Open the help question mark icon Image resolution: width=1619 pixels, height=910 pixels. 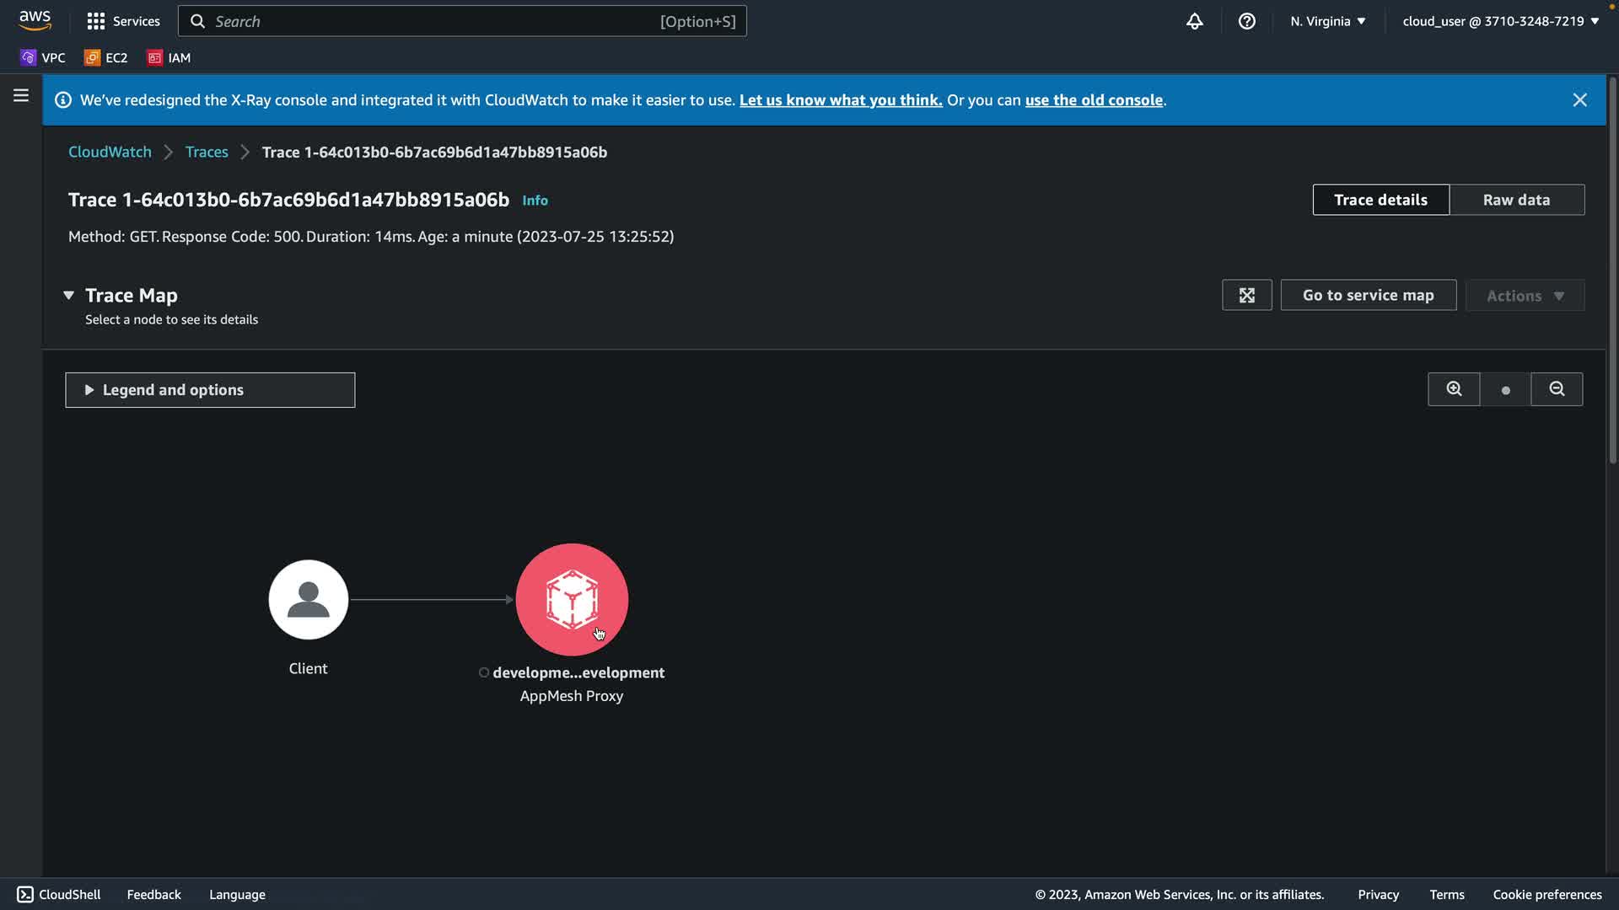click(x=1246, y=21)
